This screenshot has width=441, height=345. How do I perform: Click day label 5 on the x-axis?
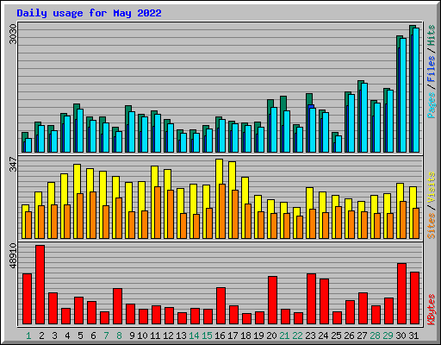(x=80, y=336)
